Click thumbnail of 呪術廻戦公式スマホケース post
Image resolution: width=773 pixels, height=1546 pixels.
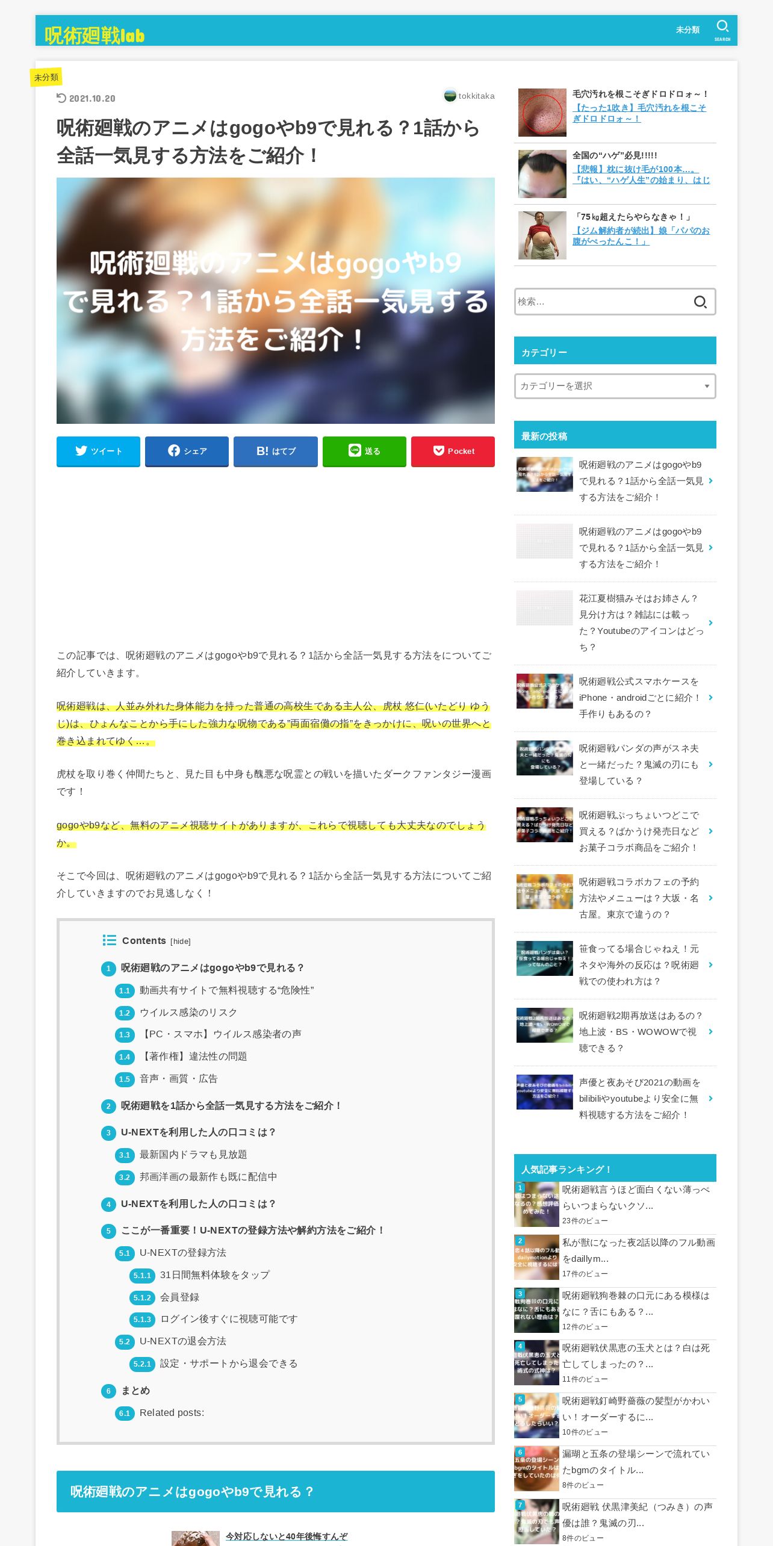(x=544, y=691)
